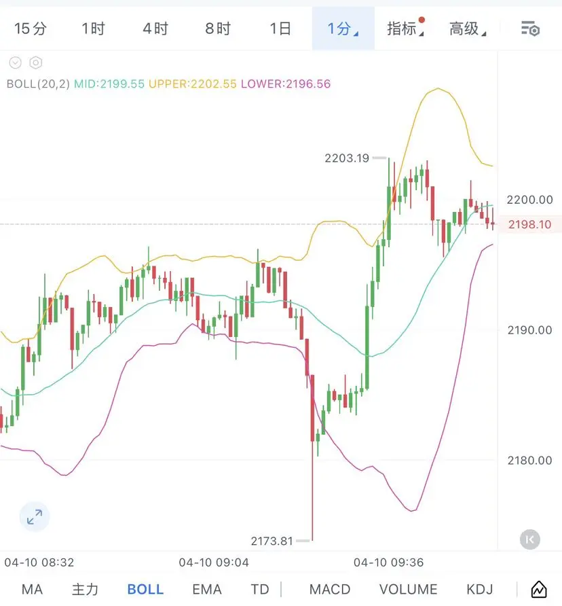This screenshot has width=562, height=606.
Task: Click the 04-10 09:04 time label
Action: pyautogui.click(x=214, y=563)
